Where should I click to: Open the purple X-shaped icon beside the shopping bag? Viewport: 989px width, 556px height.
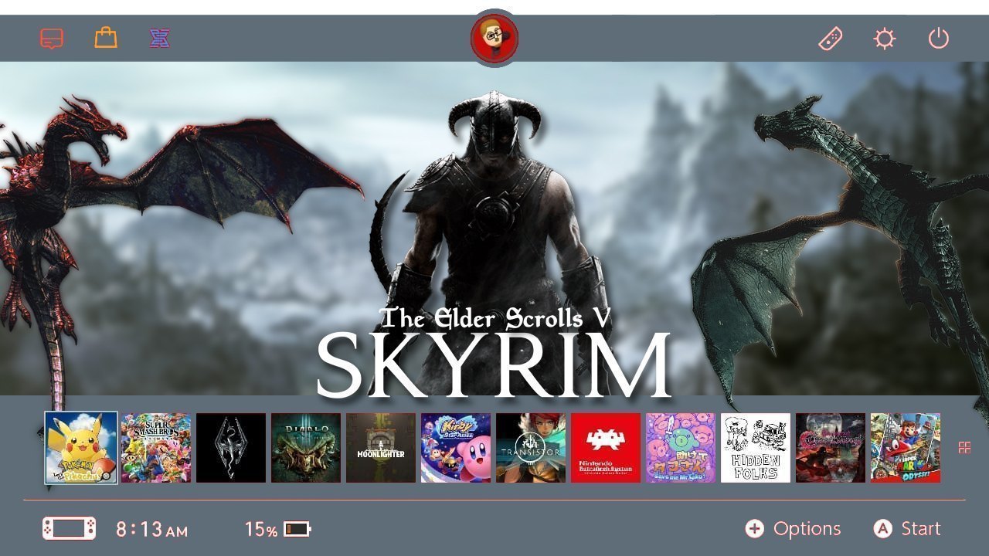pos(160,38)
